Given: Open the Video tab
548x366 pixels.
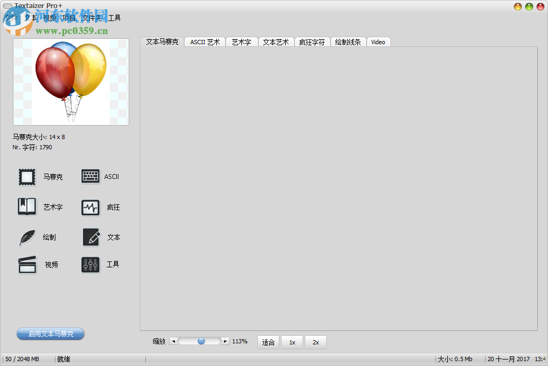Looking at the screenshot, I should (378, 42).
